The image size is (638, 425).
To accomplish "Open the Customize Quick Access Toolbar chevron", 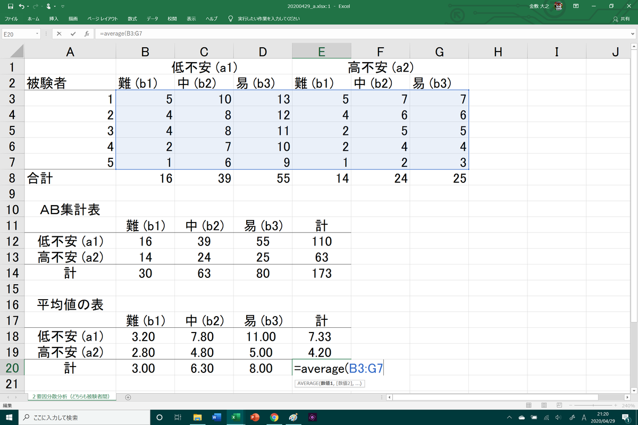I will (62, 6).
